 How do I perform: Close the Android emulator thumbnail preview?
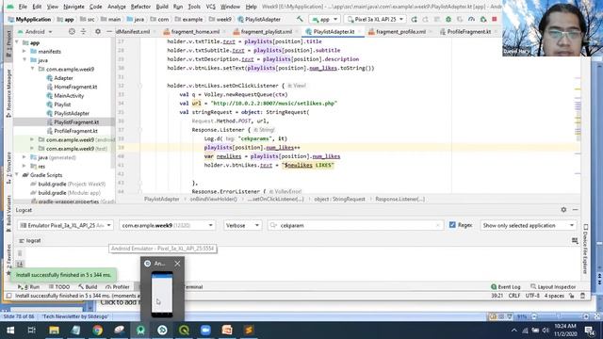click(177, 264)
